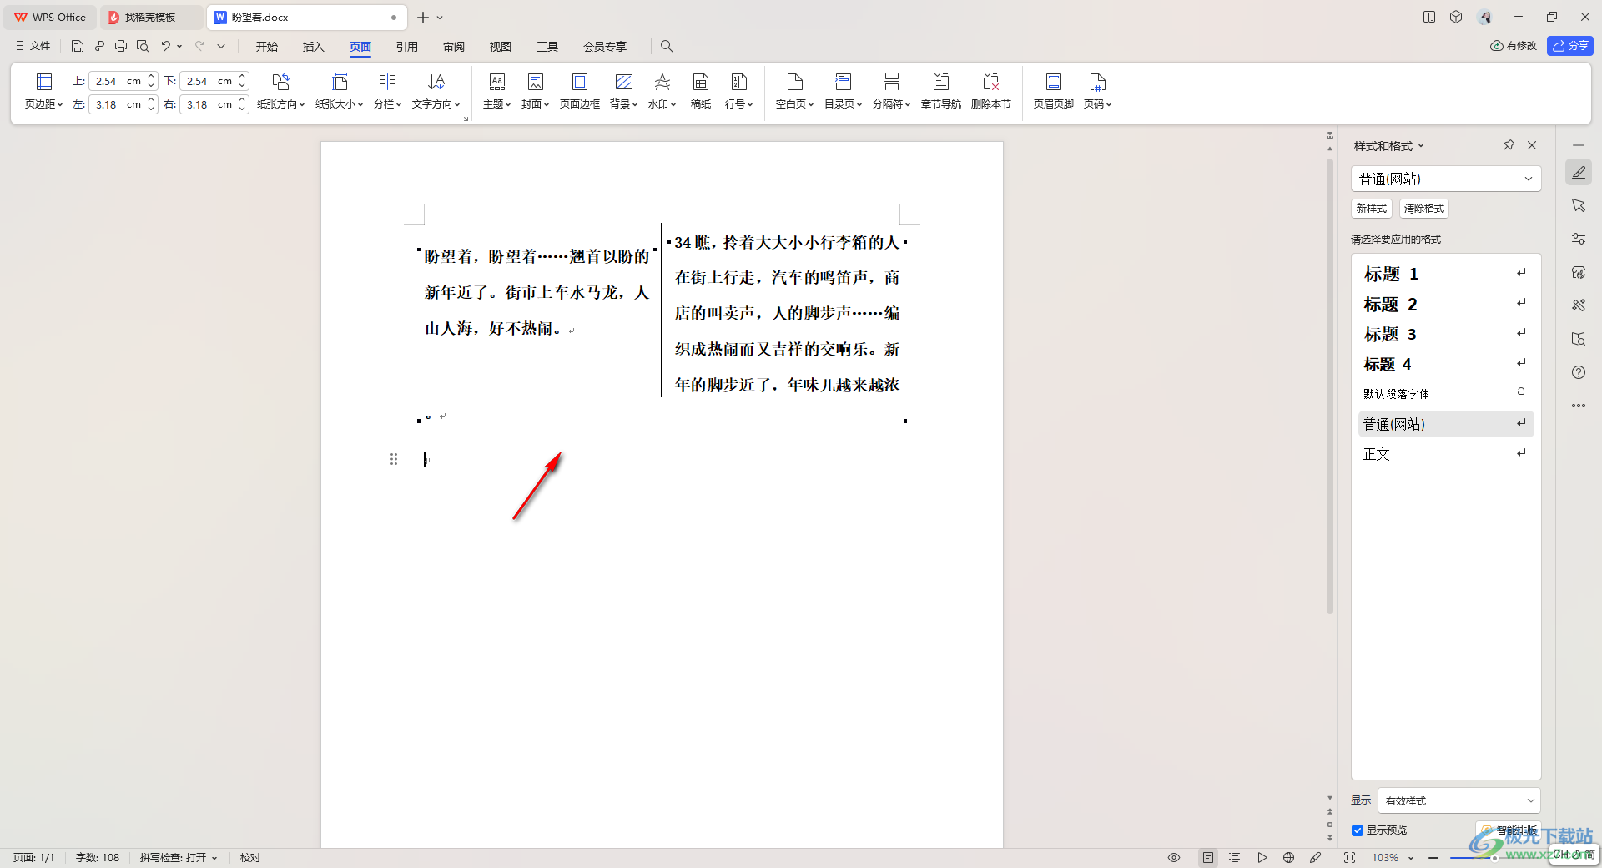Open paper orientation (纸张方向) options

(280, 91)
